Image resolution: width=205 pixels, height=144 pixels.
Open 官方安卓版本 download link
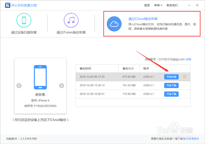(x=191, y=139)
